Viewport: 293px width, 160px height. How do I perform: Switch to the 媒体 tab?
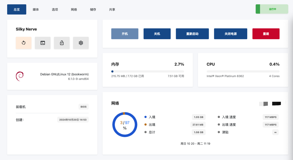[x=36, y=9]
